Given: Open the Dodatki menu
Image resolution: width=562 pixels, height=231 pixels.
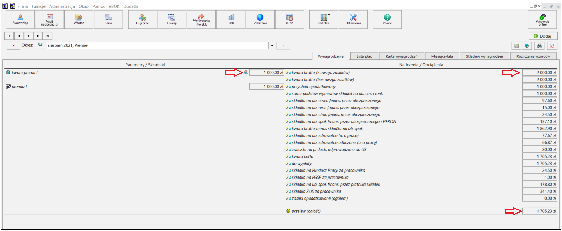Looking at the screenshot, I should click(x=131, y=6).
